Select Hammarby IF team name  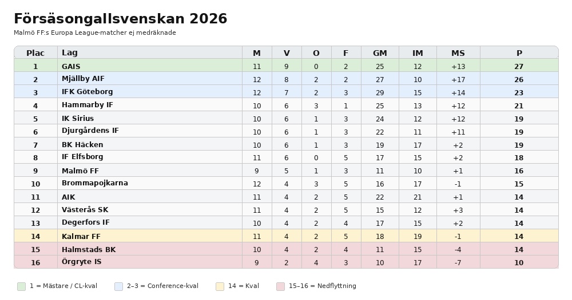click(87, 105)
